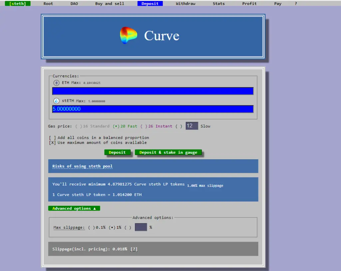Select the custom max slippage radio
This screenshot has height=271, width=341.
pyautogui.click(x=128, y=227)
